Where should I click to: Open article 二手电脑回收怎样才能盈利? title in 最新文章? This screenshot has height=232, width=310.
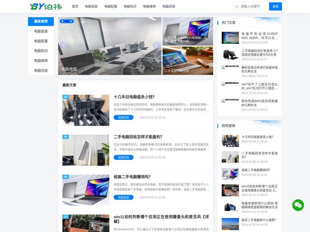(138, 137)
